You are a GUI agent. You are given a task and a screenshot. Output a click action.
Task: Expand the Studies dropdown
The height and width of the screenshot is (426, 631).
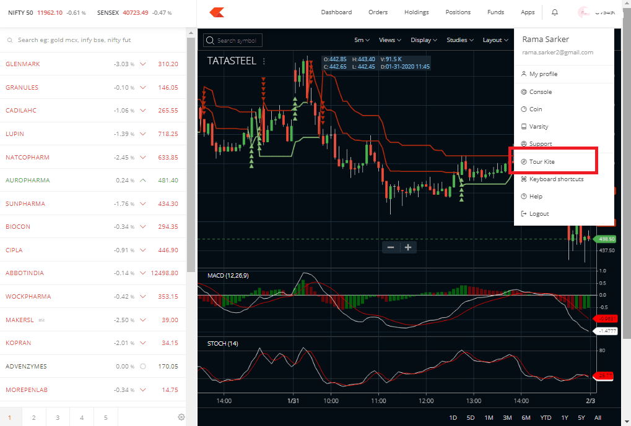click(x=460, y=40)
